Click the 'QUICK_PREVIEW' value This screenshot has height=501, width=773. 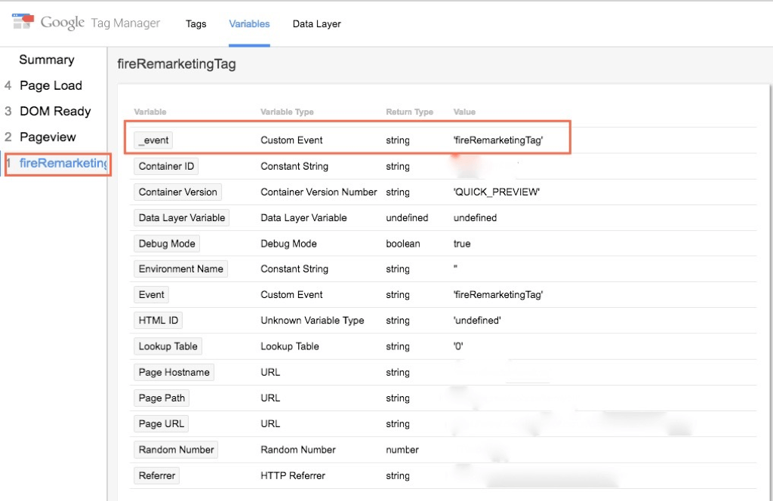(497, 192)
